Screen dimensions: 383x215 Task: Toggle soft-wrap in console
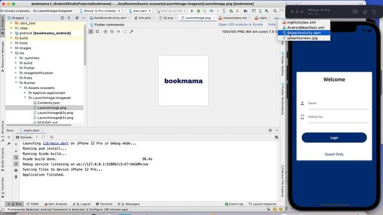(16, 158)
